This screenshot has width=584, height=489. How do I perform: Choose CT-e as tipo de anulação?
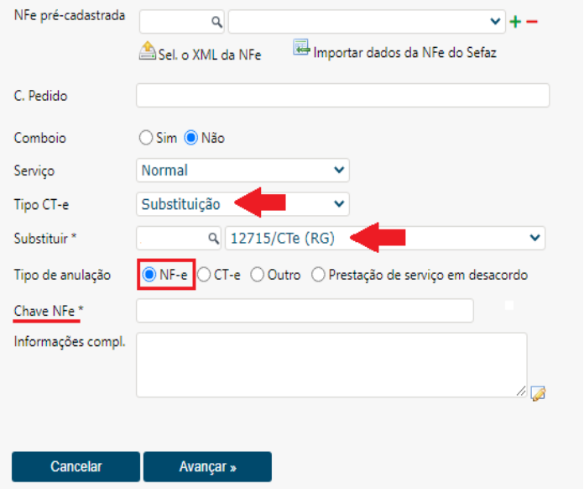pyautogui.click(x=204, y=275)
